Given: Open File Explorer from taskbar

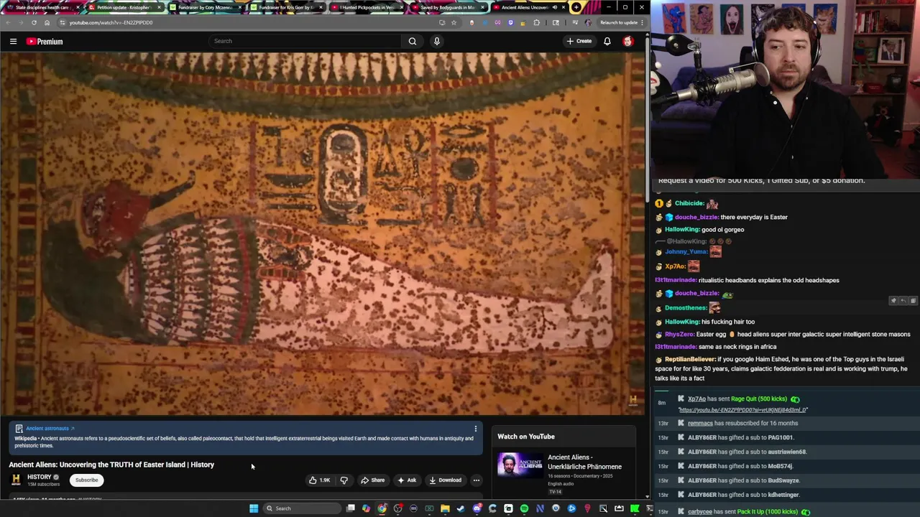Looking at the screenshot, I should pos(445,508).
